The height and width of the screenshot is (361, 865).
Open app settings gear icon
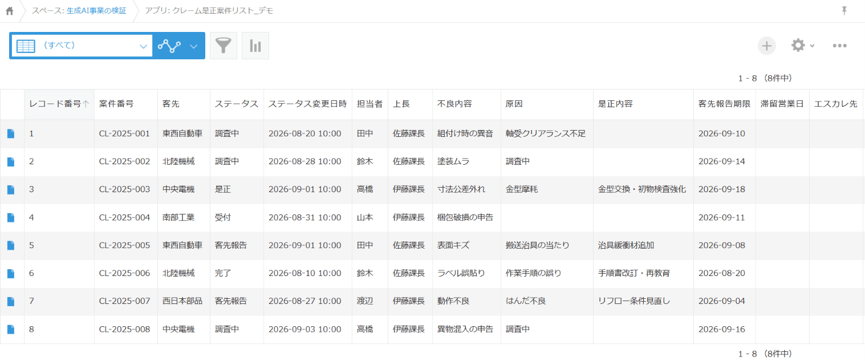[798, 46]
